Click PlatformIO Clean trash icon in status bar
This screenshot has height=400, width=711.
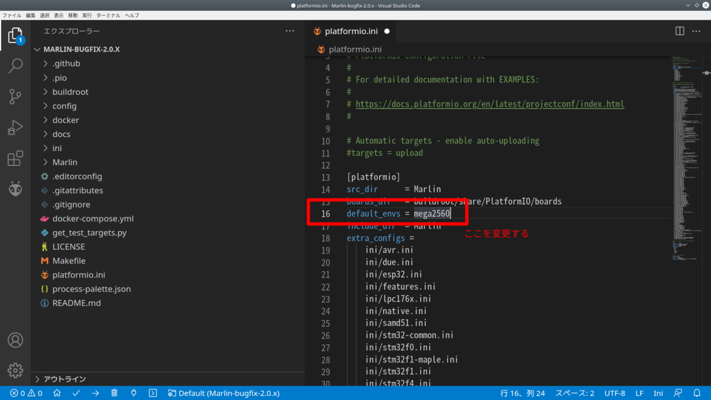point(114,393)
